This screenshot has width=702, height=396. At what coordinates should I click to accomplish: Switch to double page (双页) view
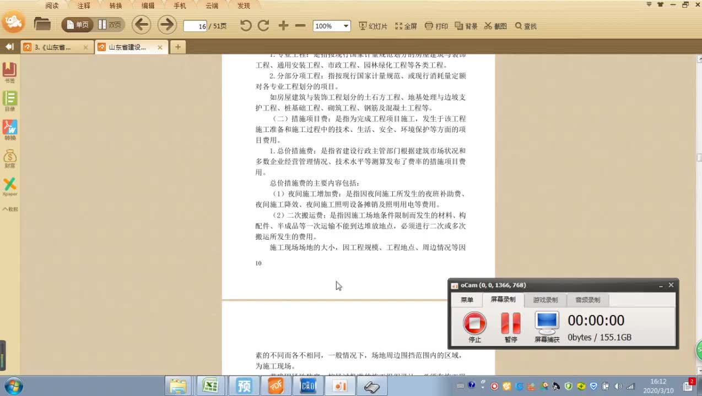[110, 25]
